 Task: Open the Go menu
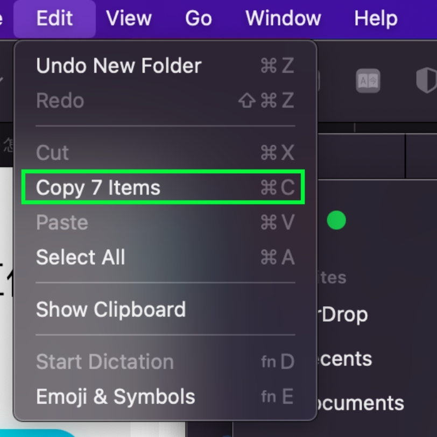point(199,18)
